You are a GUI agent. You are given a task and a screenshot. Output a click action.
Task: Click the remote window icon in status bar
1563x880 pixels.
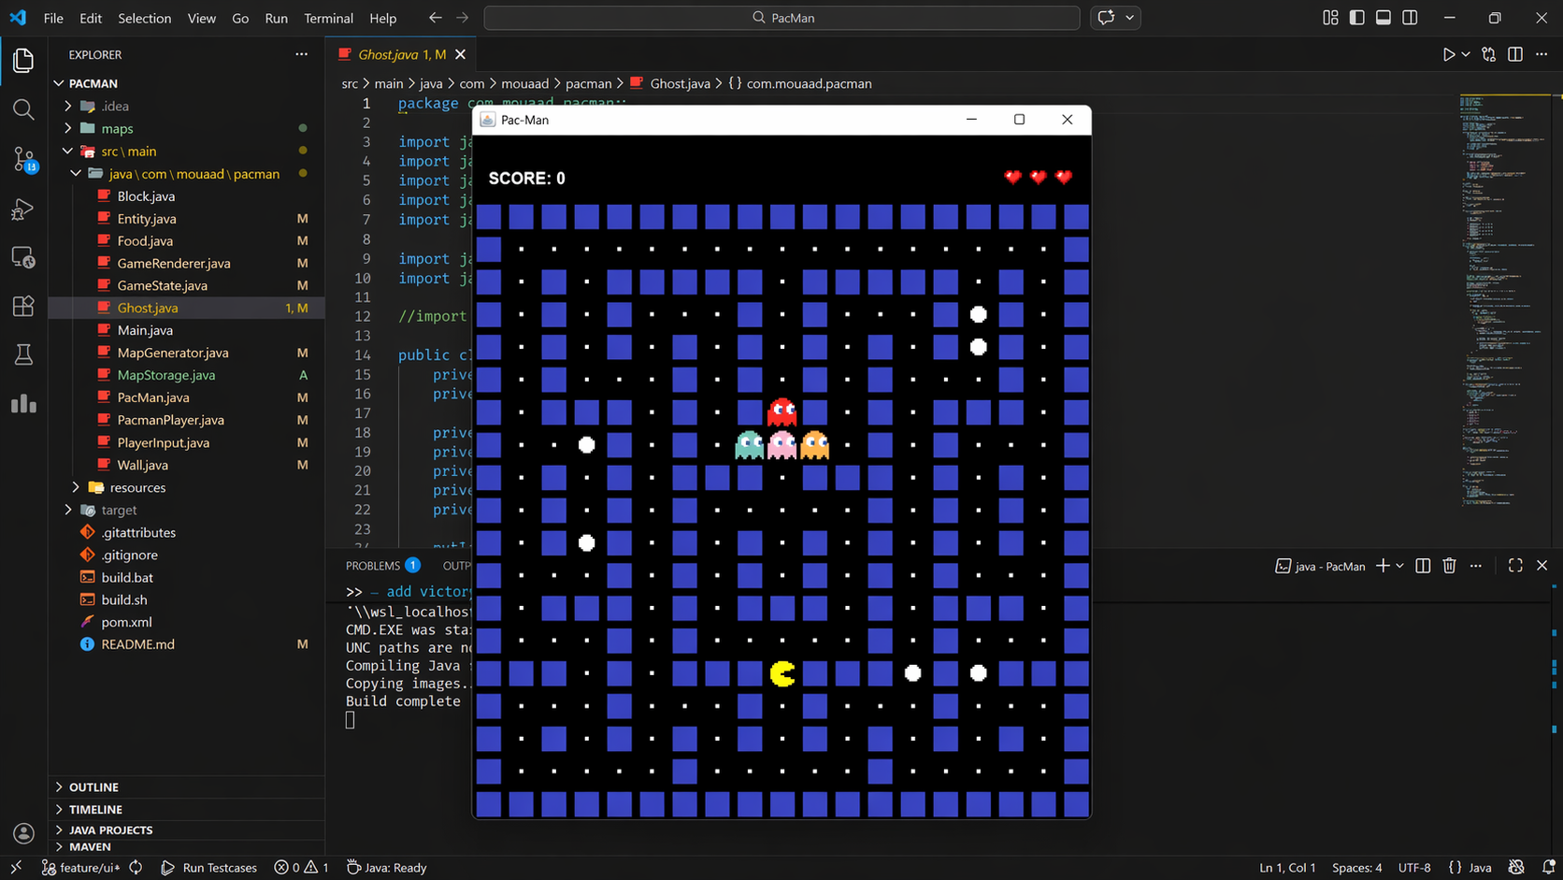click(16, 868)
